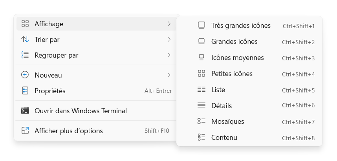The height and width of the screenshot is (161, 337).
Task: Click the Trier par arrows icon
Action: pos(25,40)
